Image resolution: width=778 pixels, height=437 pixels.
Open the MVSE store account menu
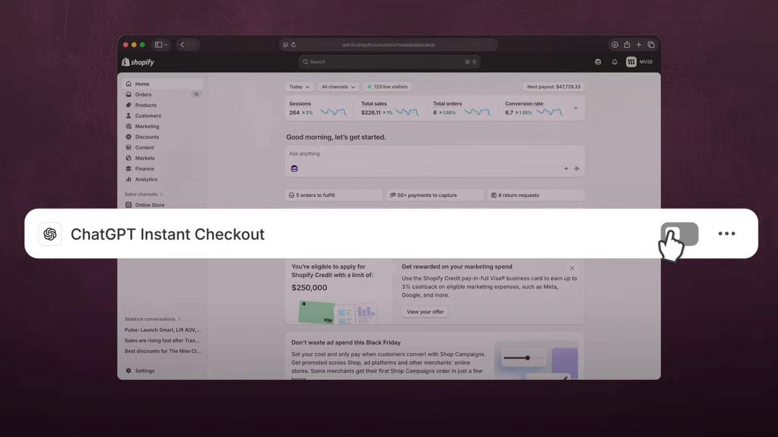click(639, 62)
